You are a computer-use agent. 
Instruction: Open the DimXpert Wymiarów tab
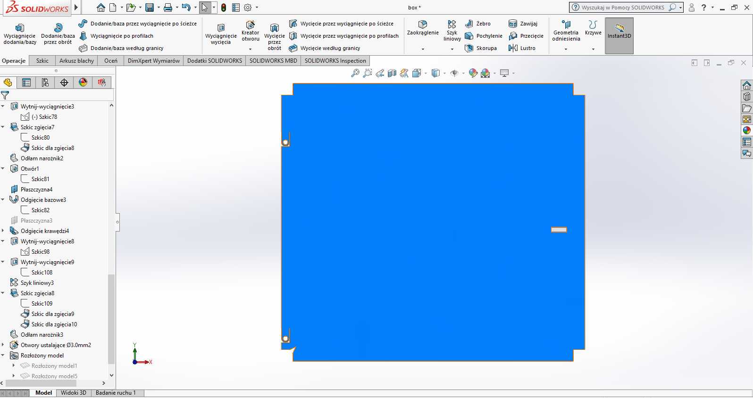coord(154,61)
